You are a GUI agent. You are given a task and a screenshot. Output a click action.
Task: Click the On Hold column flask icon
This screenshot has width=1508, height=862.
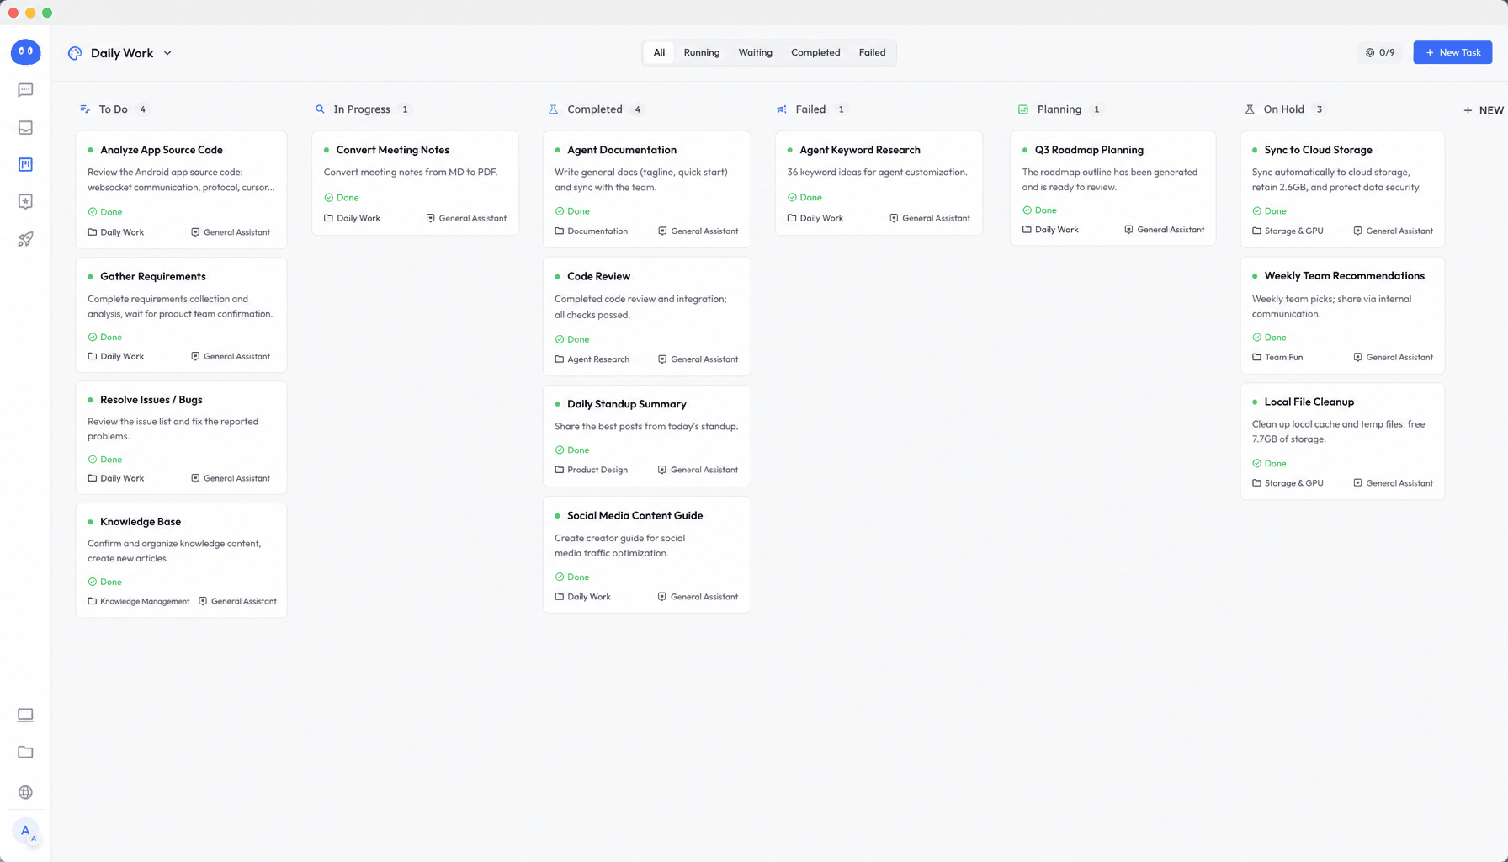1250,109
